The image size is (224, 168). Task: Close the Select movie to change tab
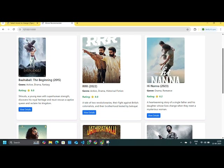coord(37,23)
